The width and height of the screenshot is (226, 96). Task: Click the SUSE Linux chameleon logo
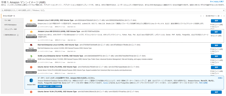coord(31,56)
